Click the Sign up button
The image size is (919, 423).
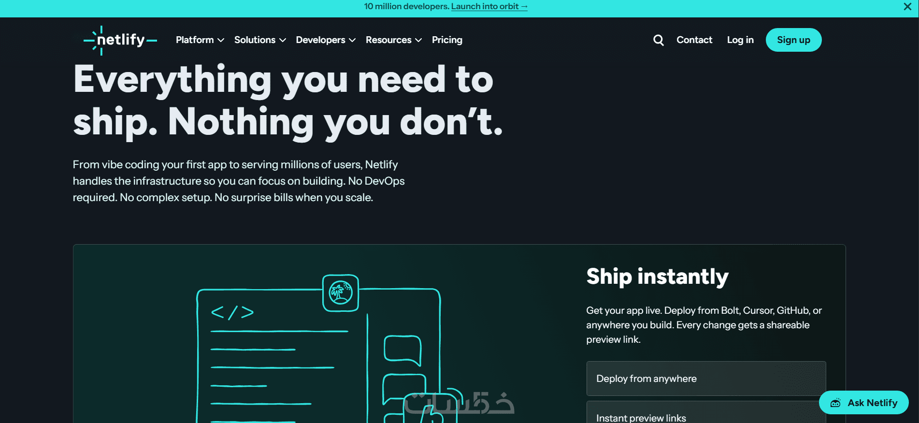coord(793,40)
